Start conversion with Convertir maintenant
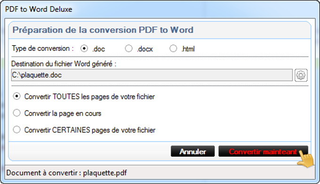Screen dimensions: 320x184 (263, 152)
